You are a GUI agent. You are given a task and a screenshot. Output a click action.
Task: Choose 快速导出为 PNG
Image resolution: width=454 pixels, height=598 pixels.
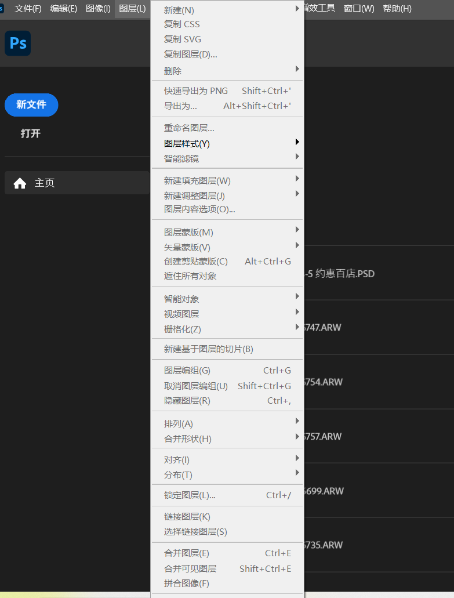(227, 90)
